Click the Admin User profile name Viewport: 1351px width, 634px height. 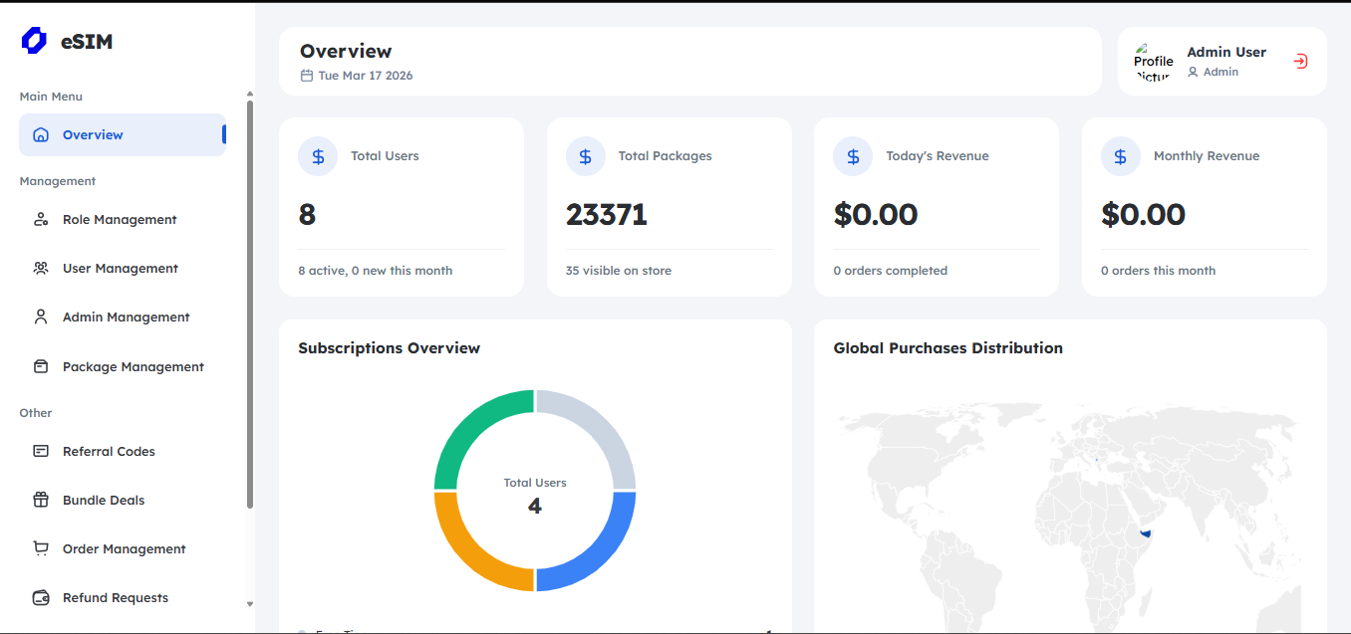(x=1226, y=52)
